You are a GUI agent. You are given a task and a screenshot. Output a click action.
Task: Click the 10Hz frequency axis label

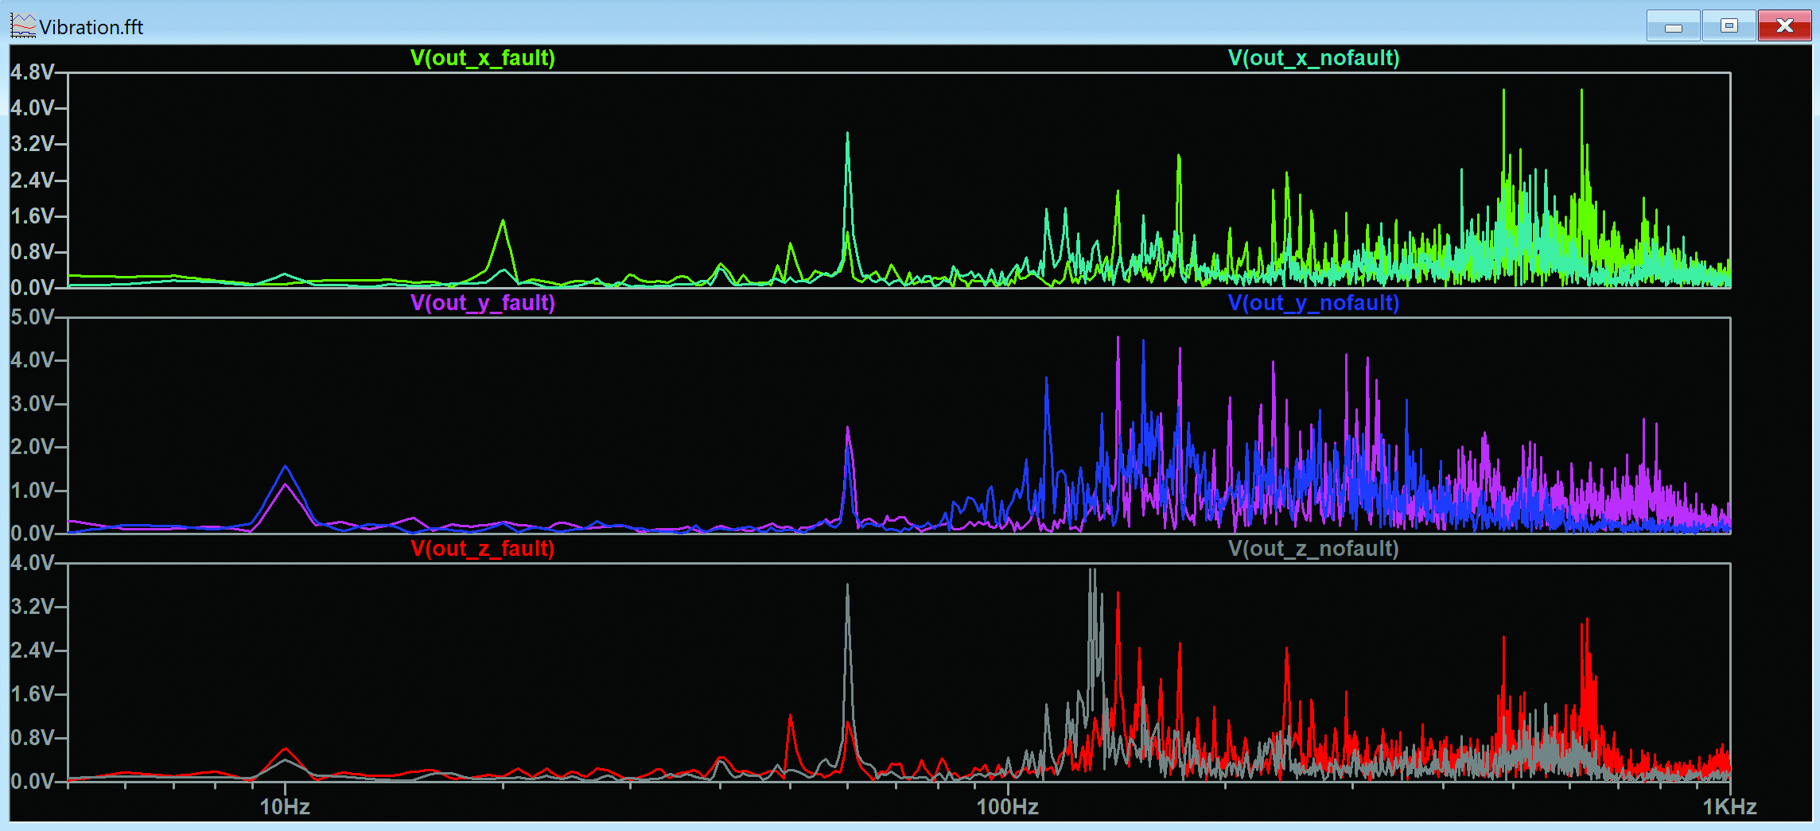pyautogui.click(x=285, y=807)
